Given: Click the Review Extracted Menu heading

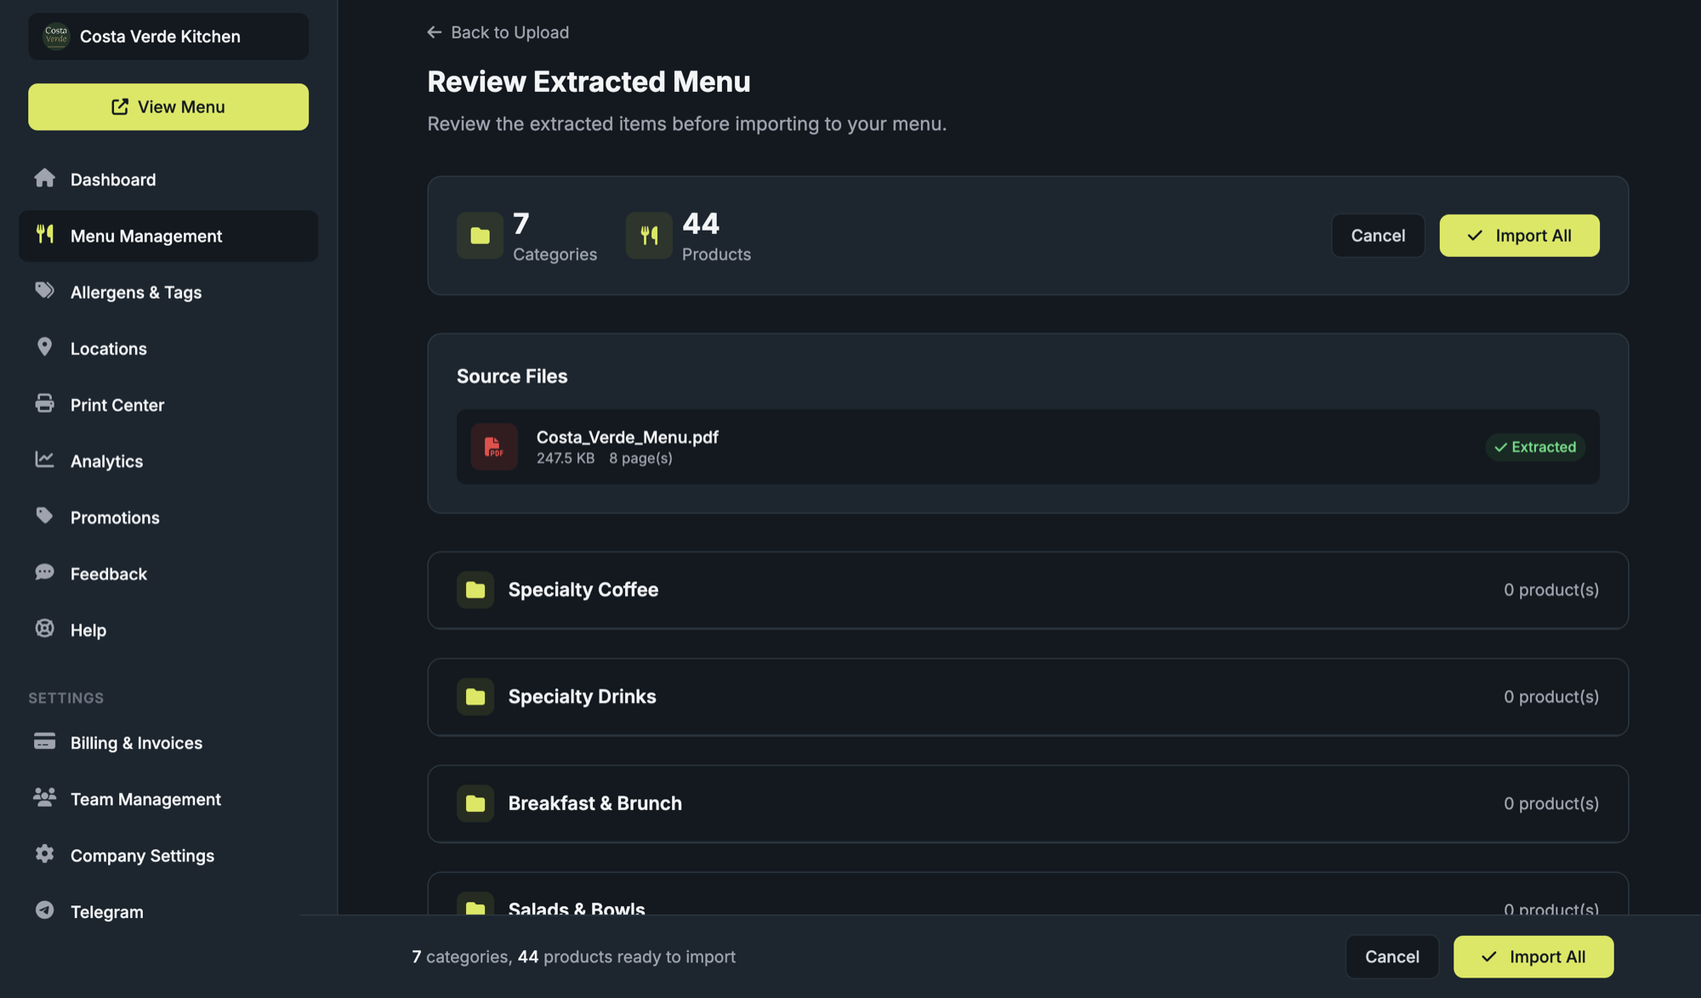Looking at the screenshot, I should [589, 82].
